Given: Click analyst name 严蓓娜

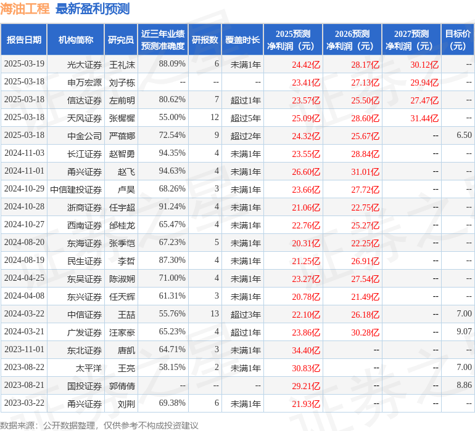Looking at the screenshot, I should coord(122,136).
